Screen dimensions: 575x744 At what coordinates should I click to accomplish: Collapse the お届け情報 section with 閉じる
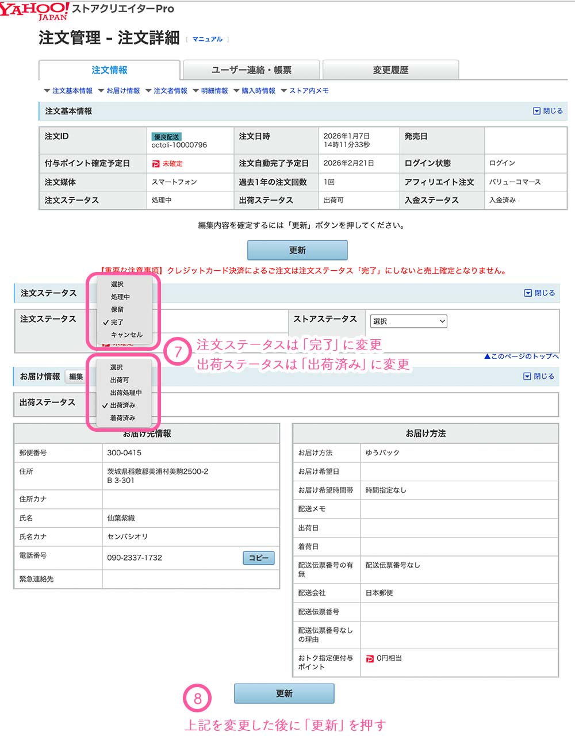pyautogui.click(x=539, y=377)
